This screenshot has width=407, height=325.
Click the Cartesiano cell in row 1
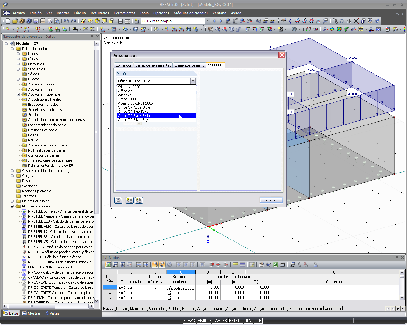(181, 288)
